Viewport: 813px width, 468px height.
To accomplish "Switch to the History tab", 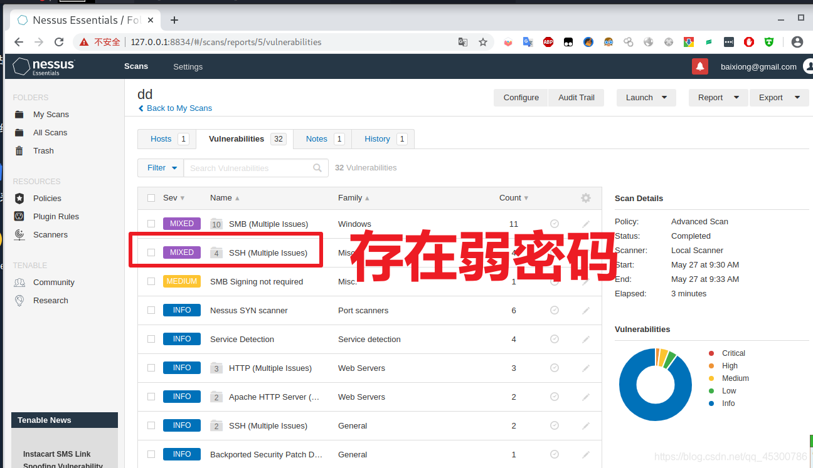I will click(x=383, y=139).
